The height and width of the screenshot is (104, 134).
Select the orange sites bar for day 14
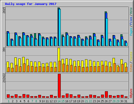(60, 66)
